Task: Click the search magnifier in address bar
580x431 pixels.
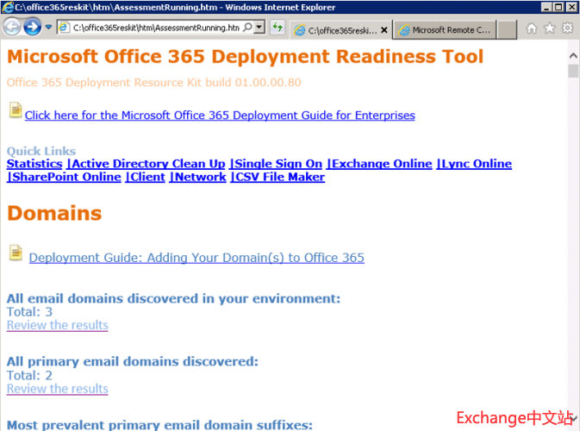Action: point(248,28)
